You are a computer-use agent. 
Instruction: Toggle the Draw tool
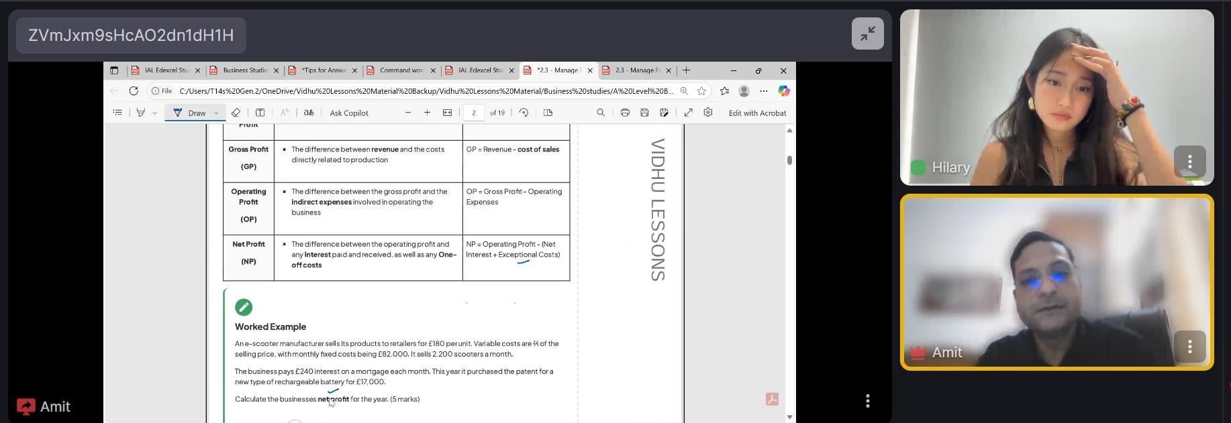[x=190, y=113]
